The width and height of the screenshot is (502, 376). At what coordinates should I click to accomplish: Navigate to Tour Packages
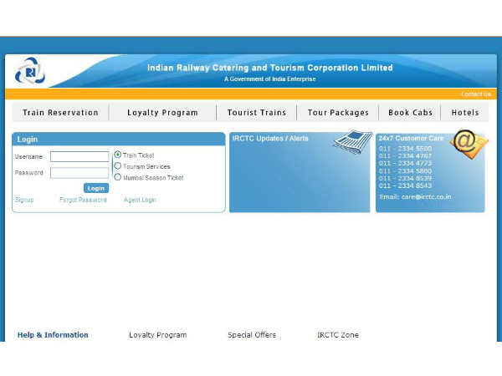tap(338, 113)
